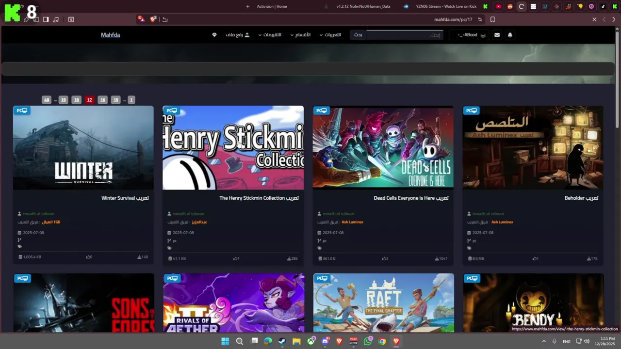This screenshot has width=621, height=349.
Task: Open the Mahfda home logo link
Action: click(111, 35)
